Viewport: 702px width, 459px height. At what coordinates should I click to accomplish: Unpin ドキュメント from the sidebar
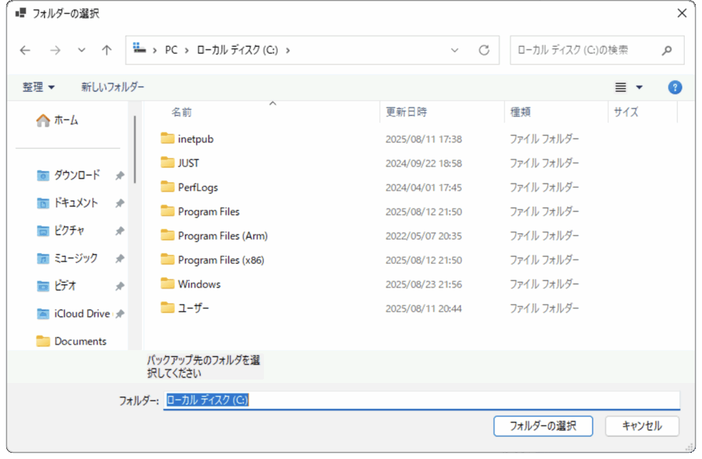[x=119, y=203]
